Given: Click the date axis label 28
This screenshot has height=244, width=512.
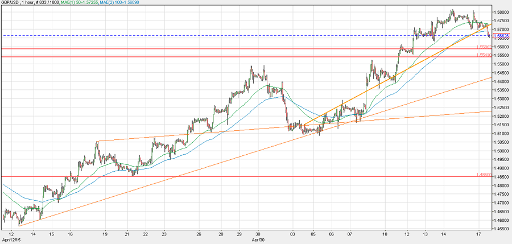Looking at the screenshot, I should [221, 234].
